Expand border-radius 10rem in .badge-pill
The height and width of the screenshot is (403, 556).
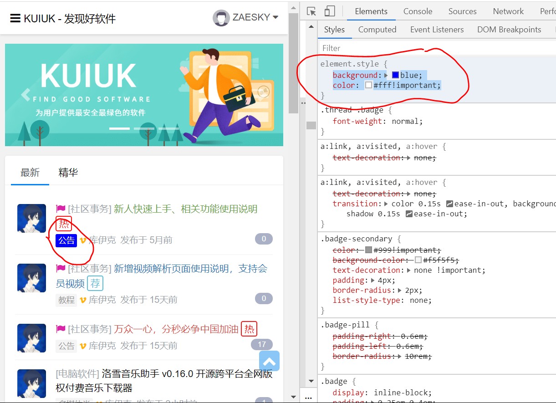(x=400, y=356)
